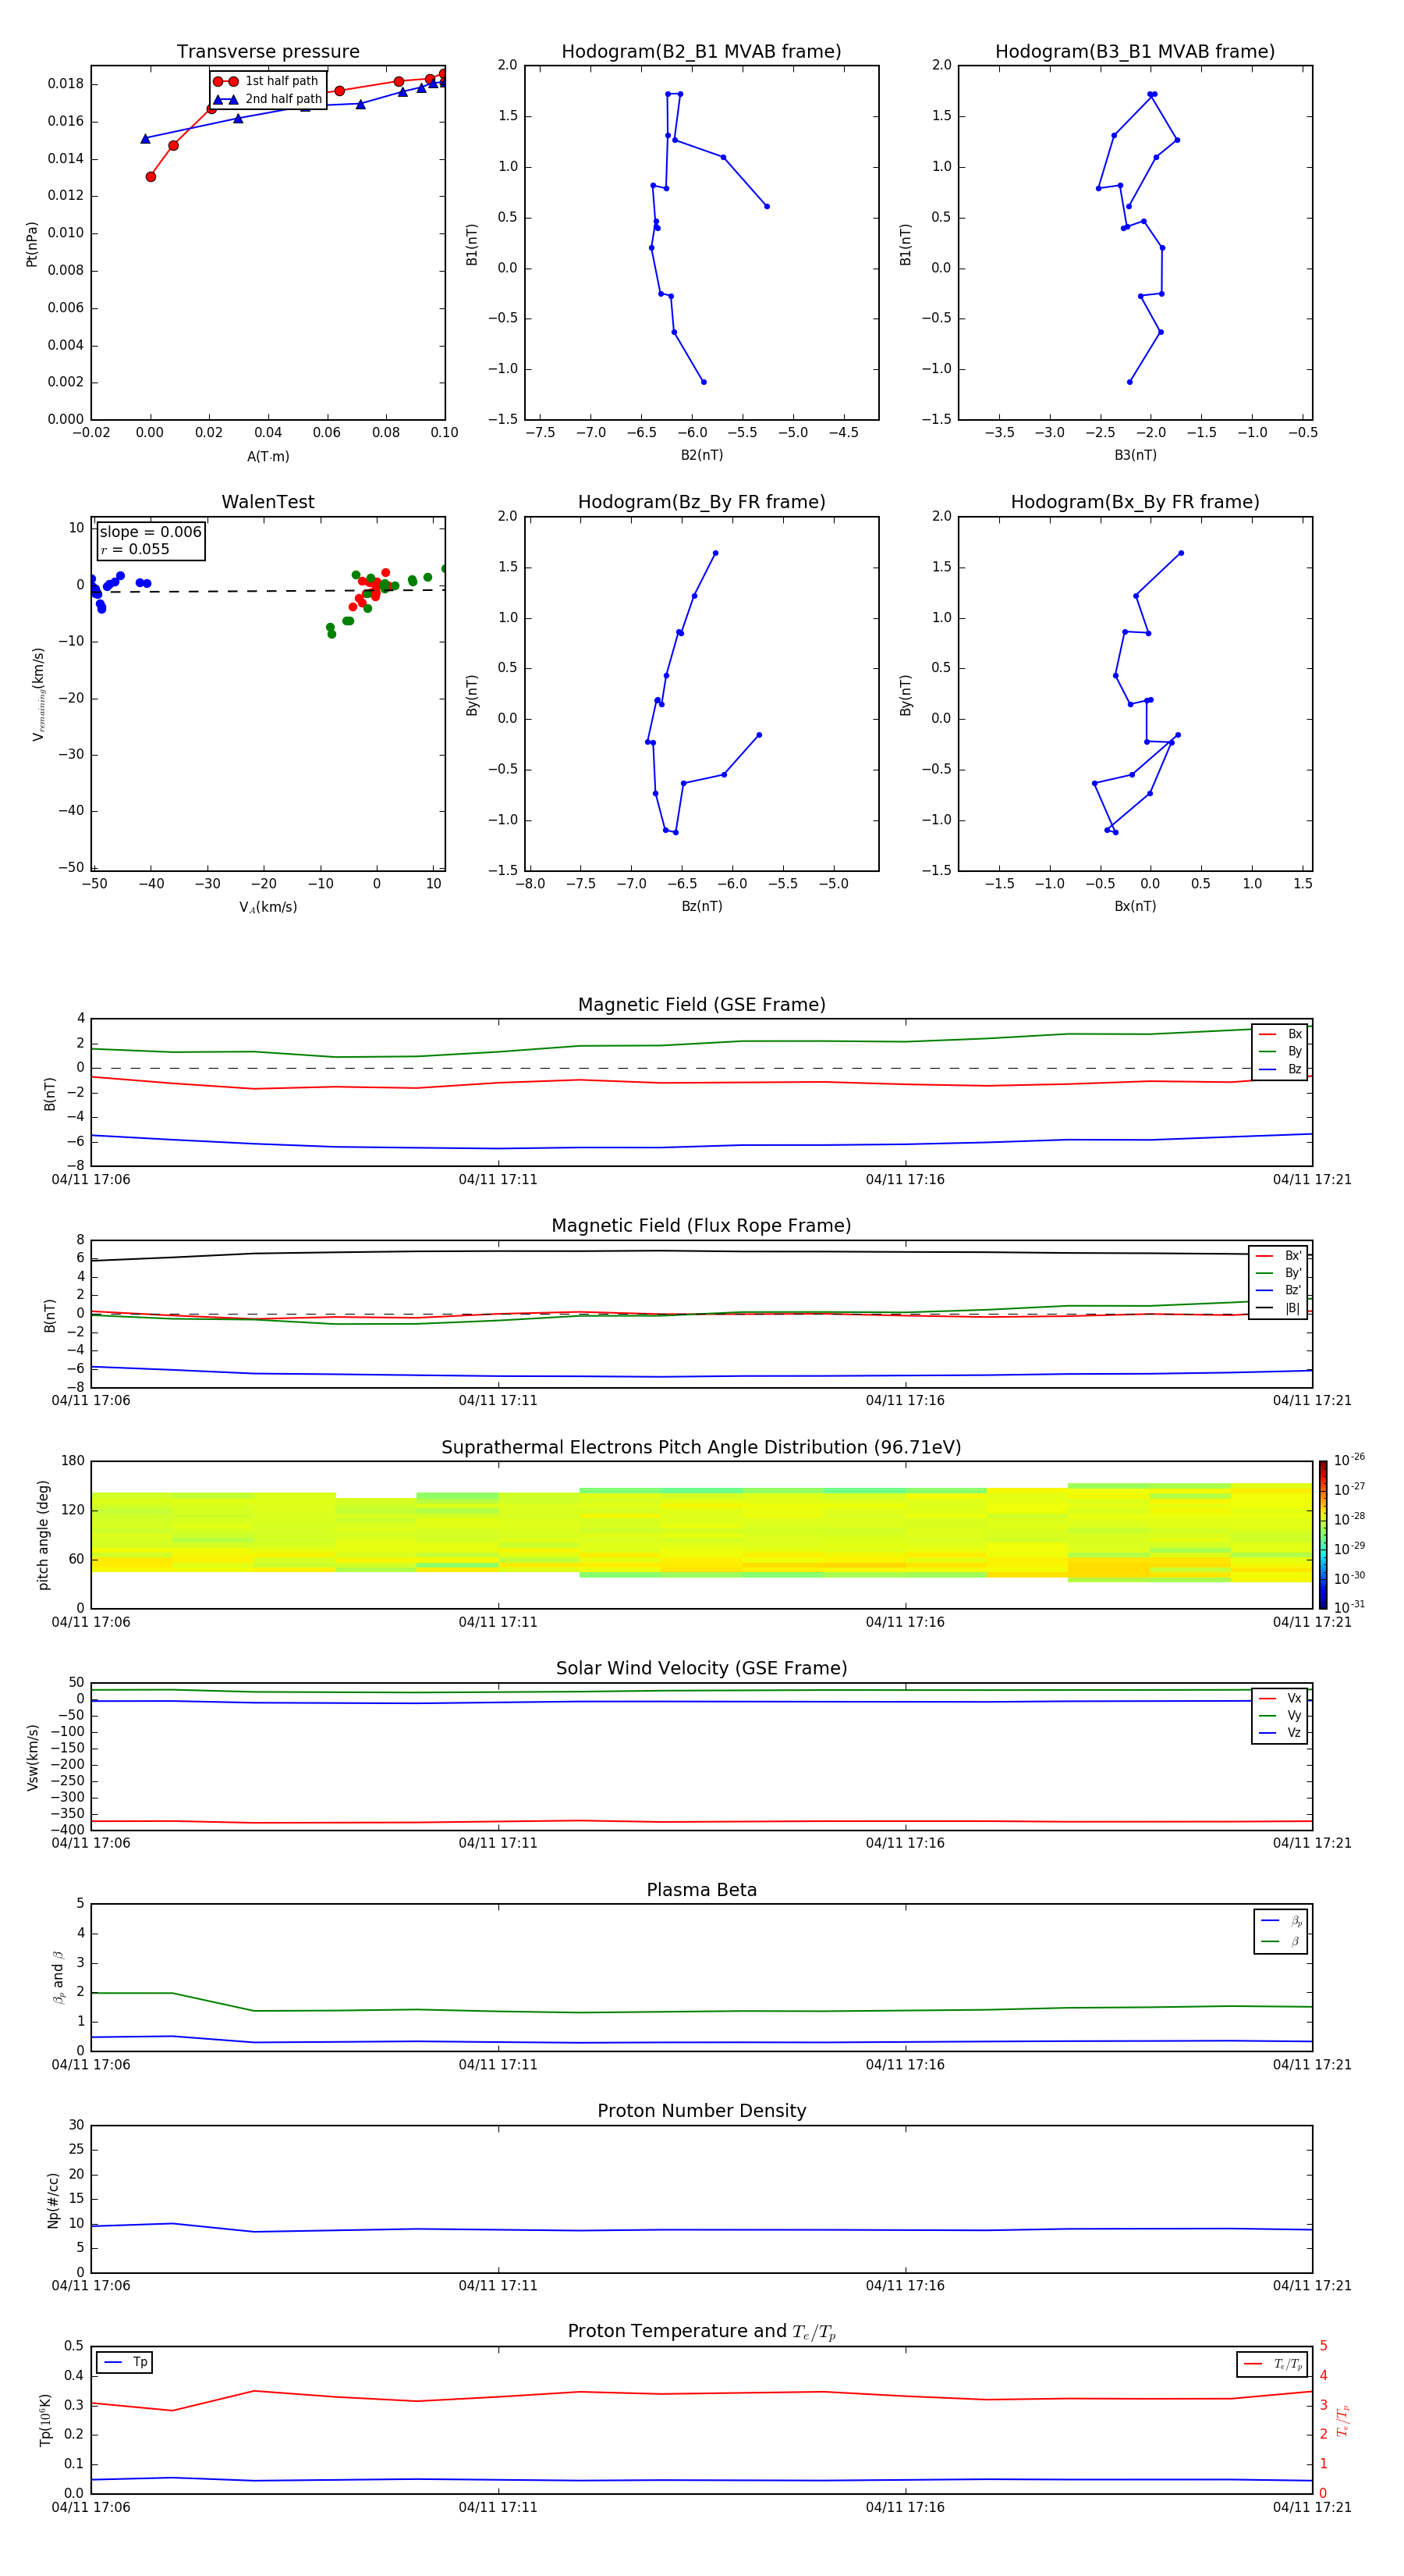The height and width of the screenshot is (2576, 1404).
Task: Click the Suprathermal Electrons Pitch Angle title
Action: pyautogui.click(x=701, y=1448)
